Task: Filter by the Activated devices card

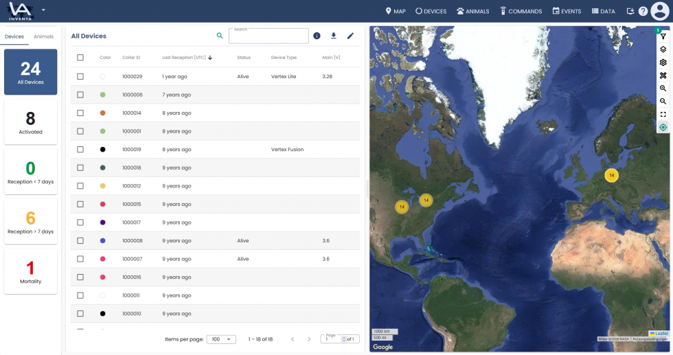Action: (x=30, y=122)
